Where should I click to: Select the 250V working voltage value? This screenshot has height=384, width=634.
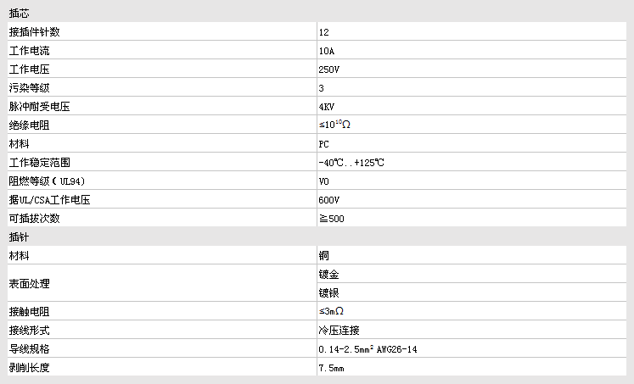point(328,70)
